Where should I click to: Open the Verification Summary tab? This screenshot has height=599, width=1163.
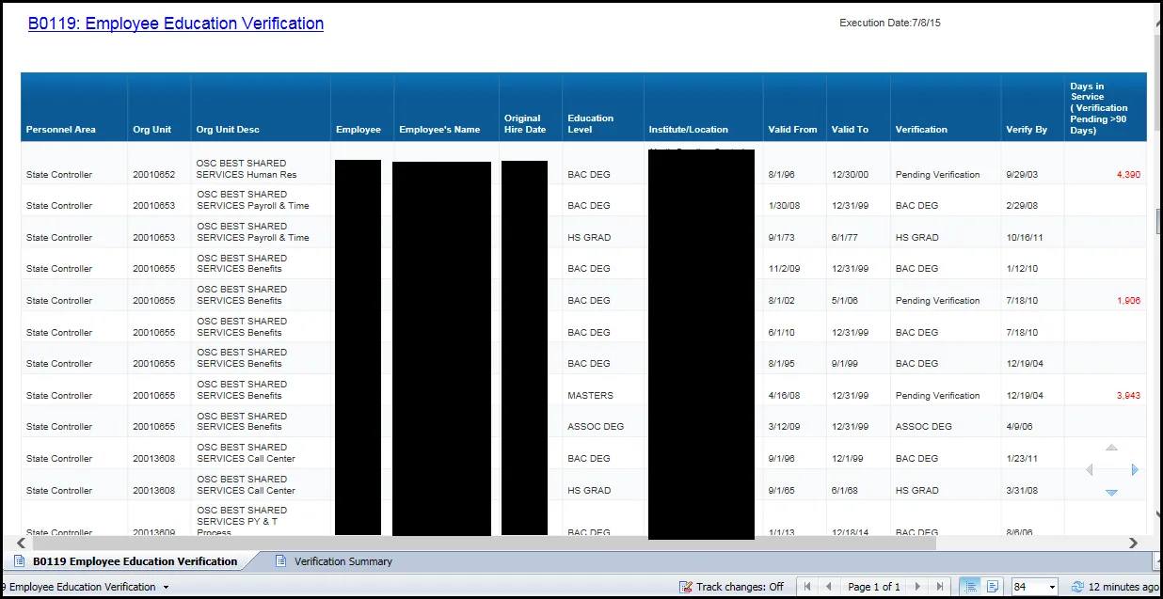pyautogui.click(x=343, y=561)
